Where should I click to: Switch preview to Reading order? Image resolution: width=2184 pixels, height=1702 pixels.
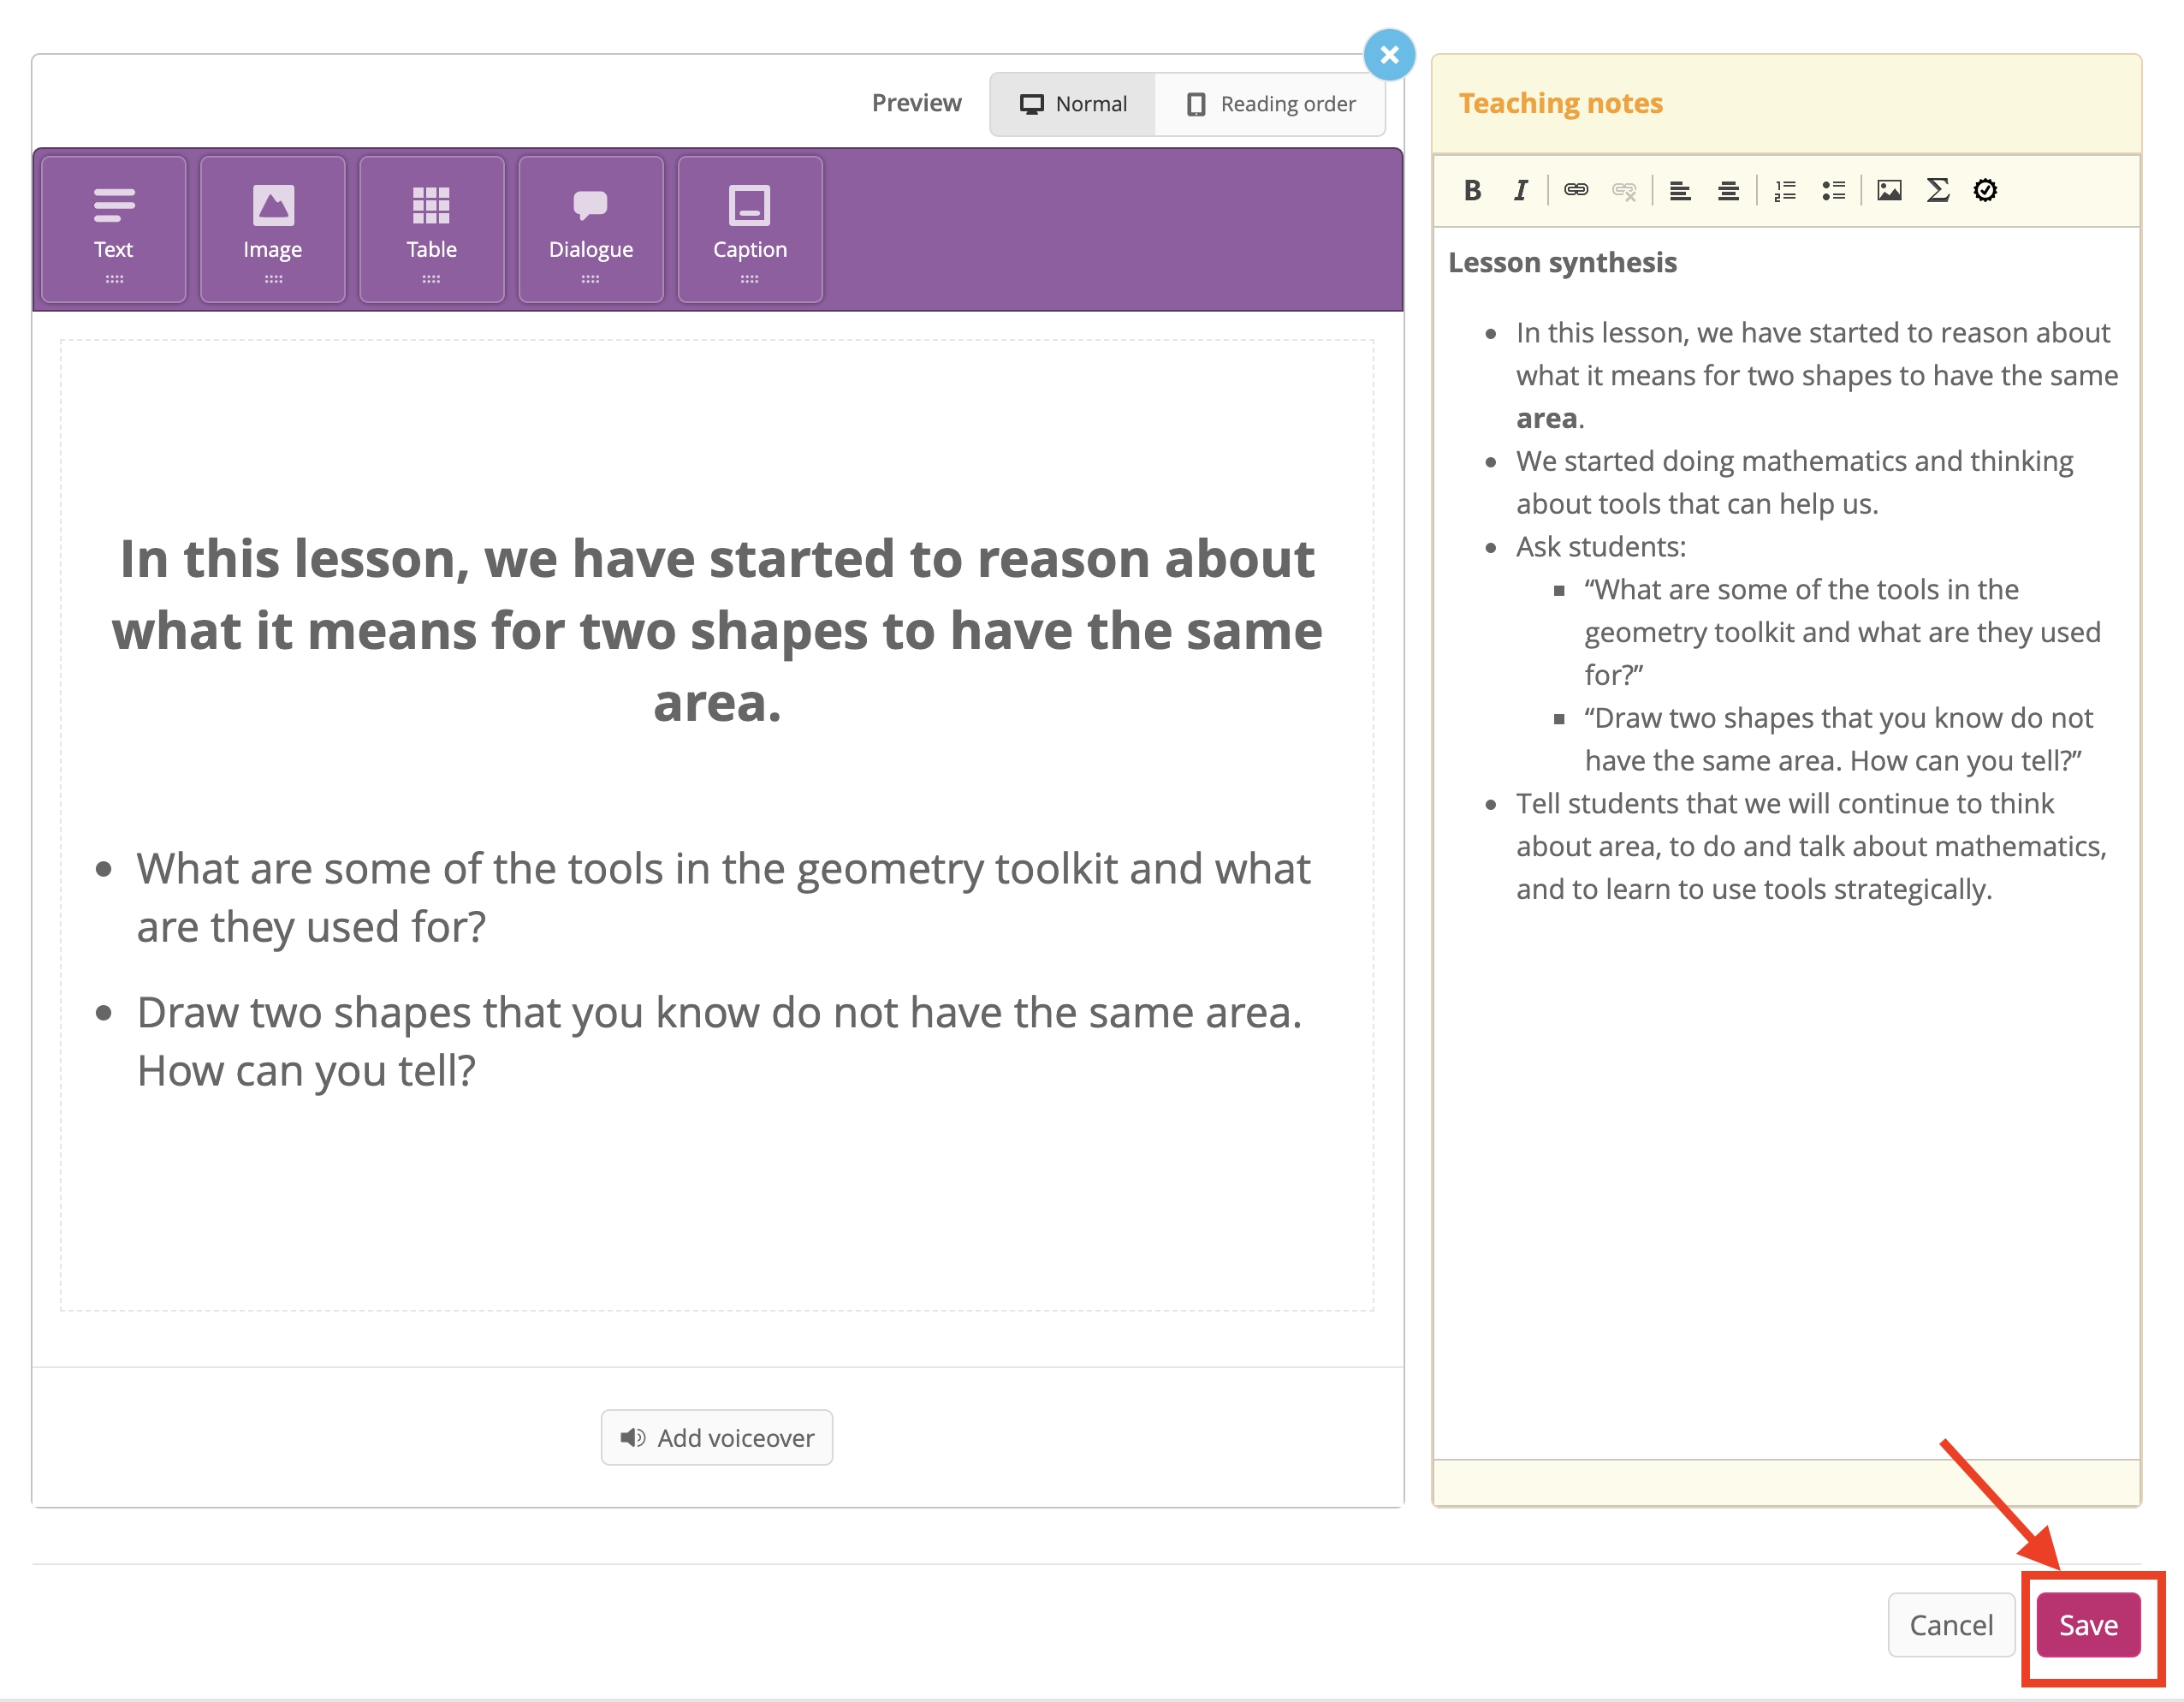[1270, 104]
